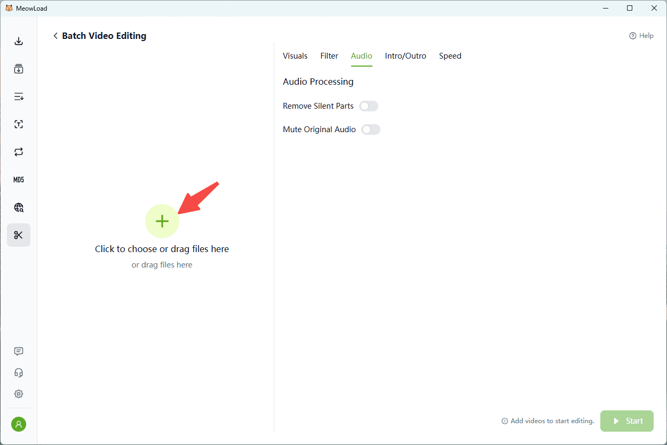The image size is (667, 445).
Task: Open the convert loop-arrows icon
Action: pyautogui.click(x=19, y=152)
